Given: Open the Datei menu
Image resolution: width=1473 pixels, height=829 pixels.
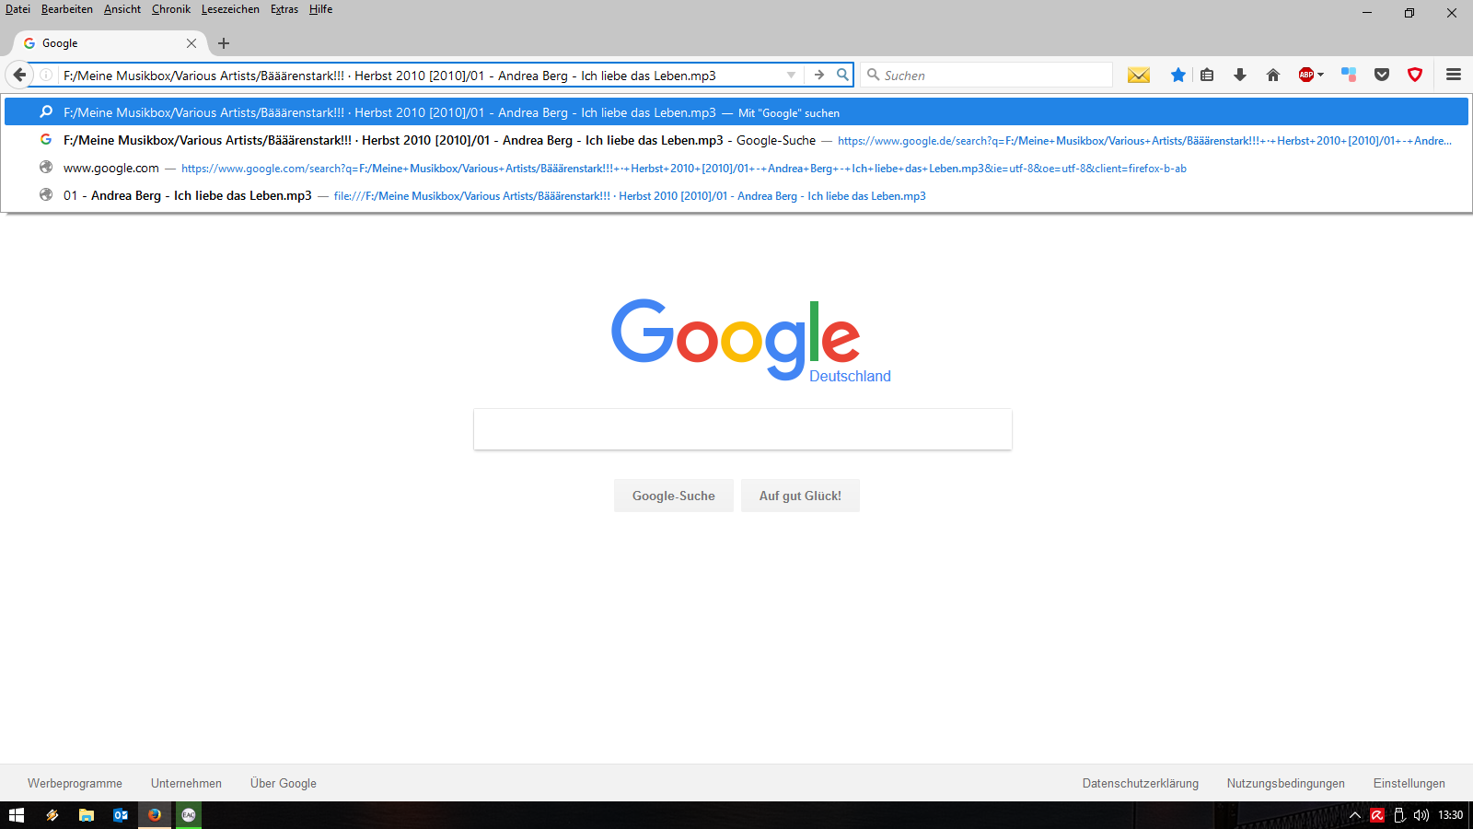Looking at the screenshot, I should click(x=17, y=9).
